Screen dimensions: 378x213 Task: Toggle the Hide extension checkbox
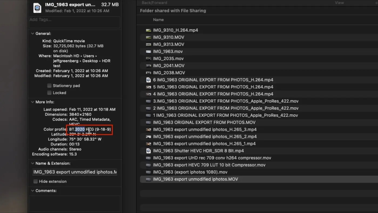[35, 181]
